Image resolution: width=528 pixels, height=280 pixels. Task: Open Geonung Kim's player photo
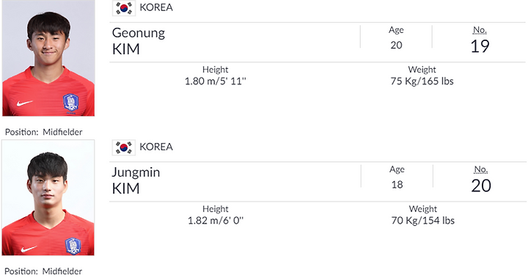pyautogui.click(x=48, y=58)
